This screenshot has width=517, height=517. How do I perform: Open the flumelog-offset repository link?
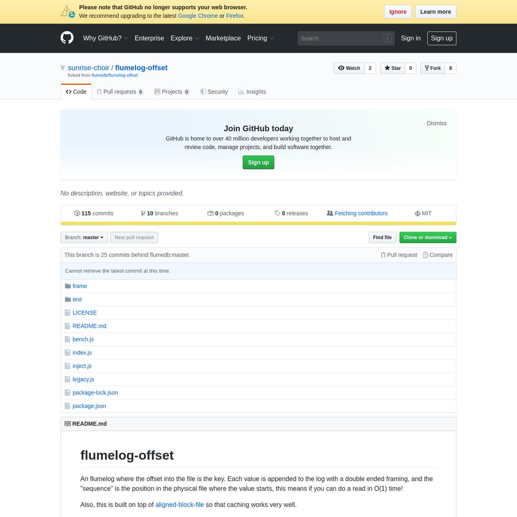[141, 68]
